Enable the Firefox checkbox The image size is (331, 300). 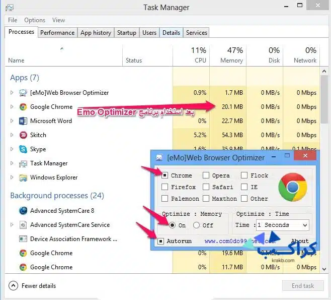coord(164,187)
